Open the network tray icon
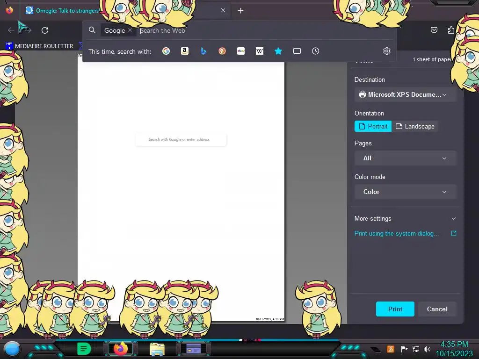The height and width of the screenshot is (359, 479). click(x=416, y=349)
